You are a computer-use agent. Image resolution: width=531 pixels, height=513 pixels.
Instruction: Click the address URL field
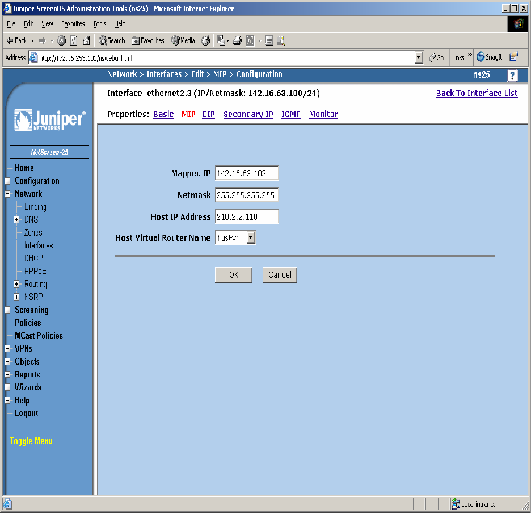pos(222,58)
